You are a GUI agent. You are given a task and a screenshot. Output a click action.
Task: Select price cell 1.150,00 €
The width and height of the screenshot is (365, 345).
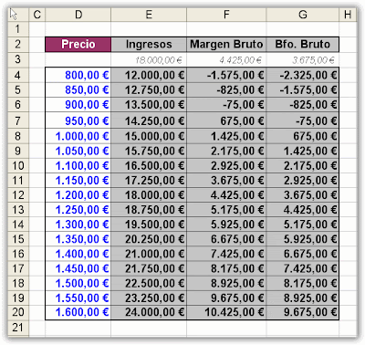click(78, 181)
